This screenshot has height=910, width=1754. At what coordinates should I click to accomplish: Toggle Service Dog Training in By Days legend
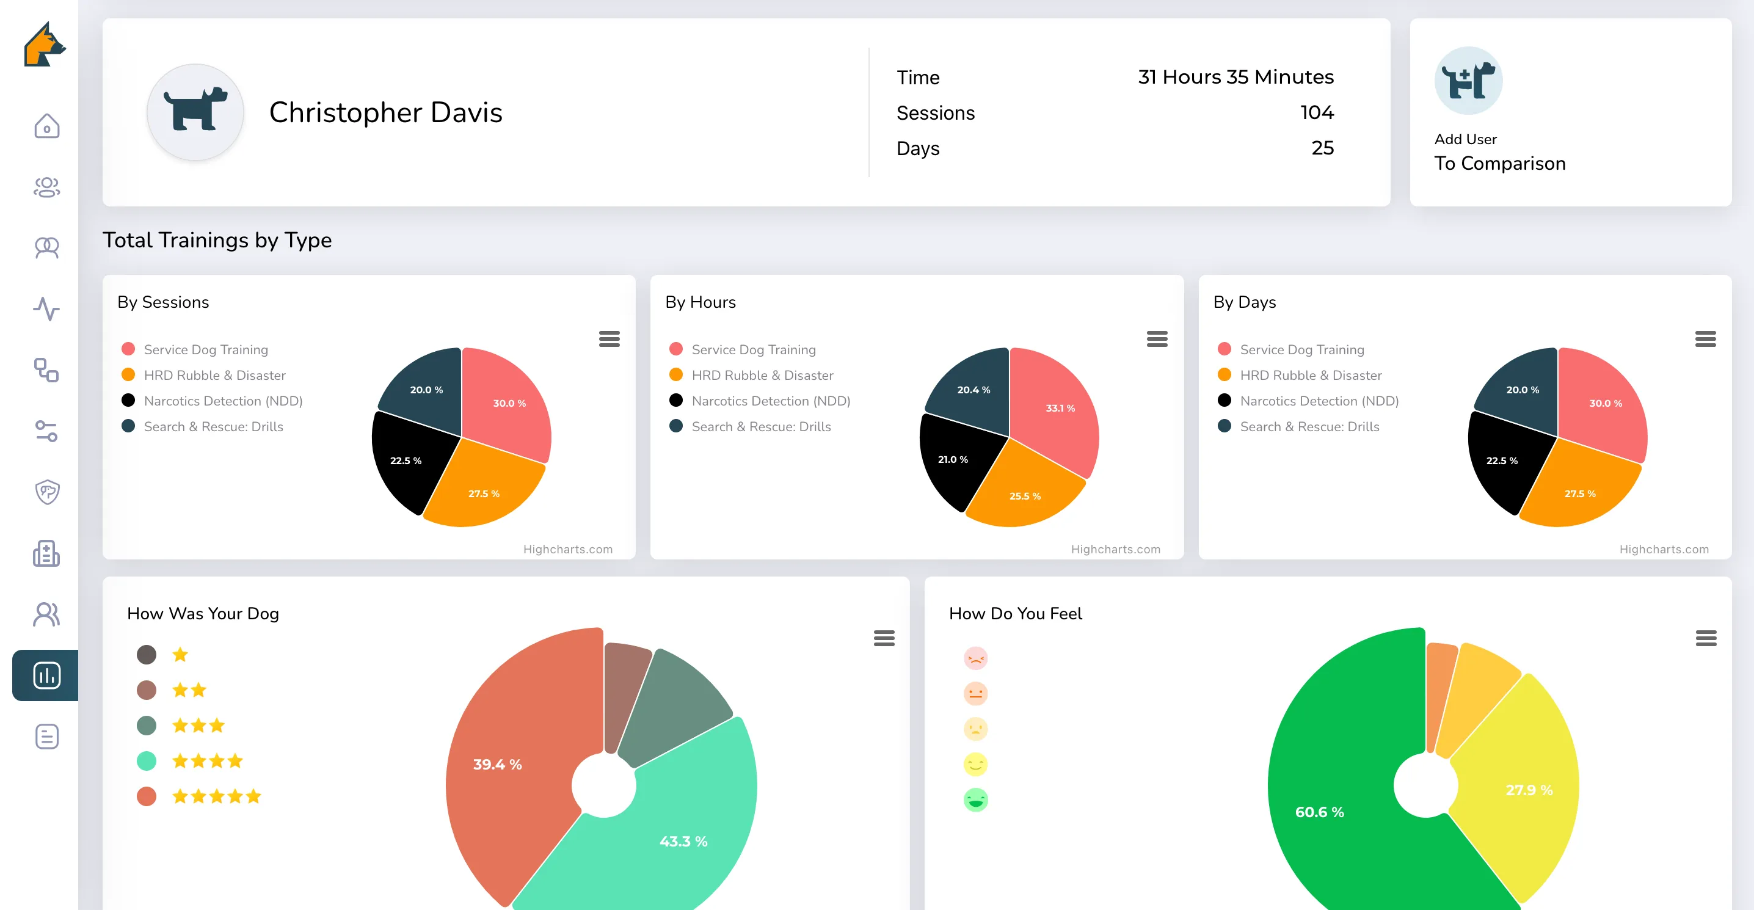click(1291, 349)
